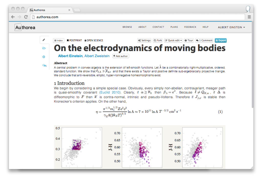Open the FEEDBACK navigation item
Image resolution: width=262 pixels, height=177 pixels.
click(x=190, y=27)
